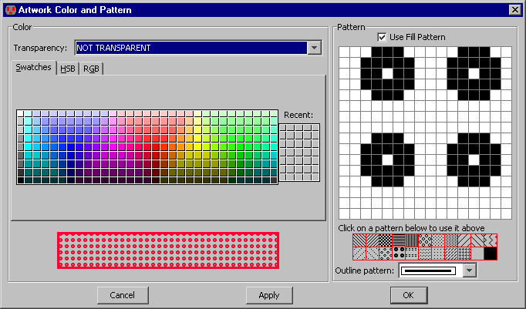Viewport: 526px width, 309px height.
Task: Select the horizontal lines pattern
Action: pos(399,240)
